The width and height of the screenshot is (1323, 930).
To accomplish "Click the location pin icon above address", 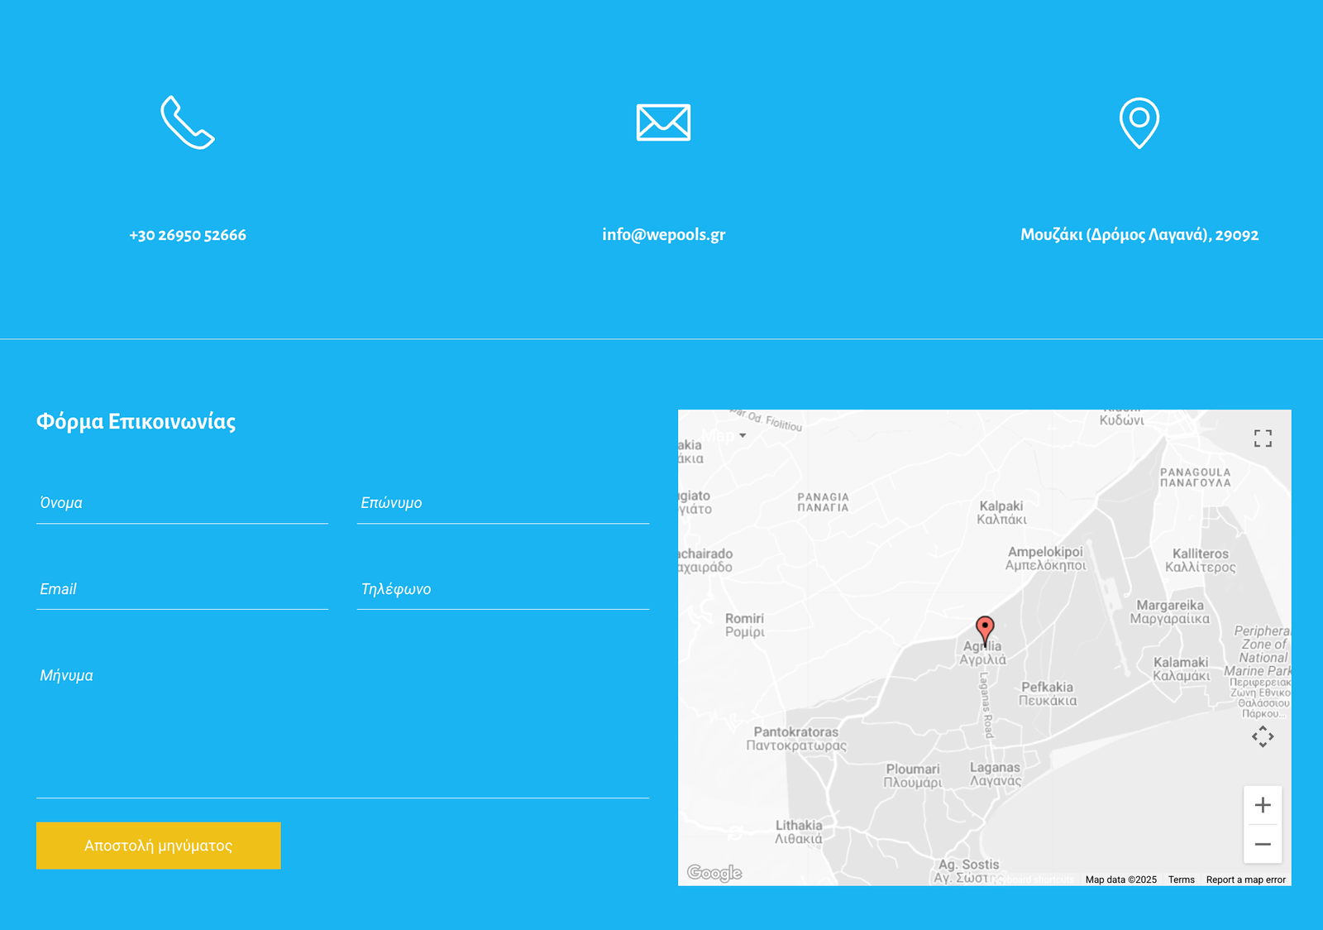I will (1139, 122).
